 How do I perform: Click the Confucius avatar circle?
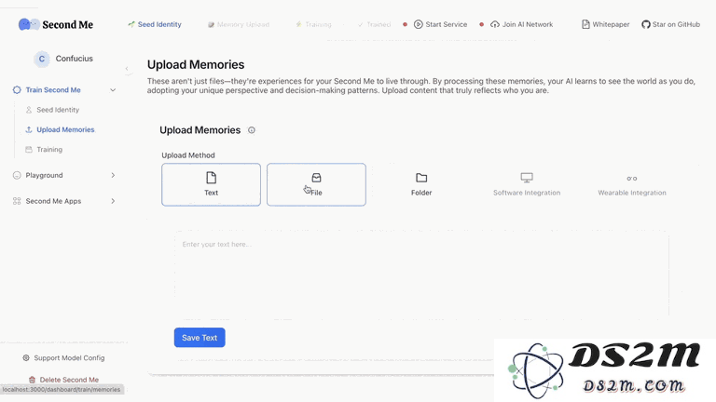42,59
